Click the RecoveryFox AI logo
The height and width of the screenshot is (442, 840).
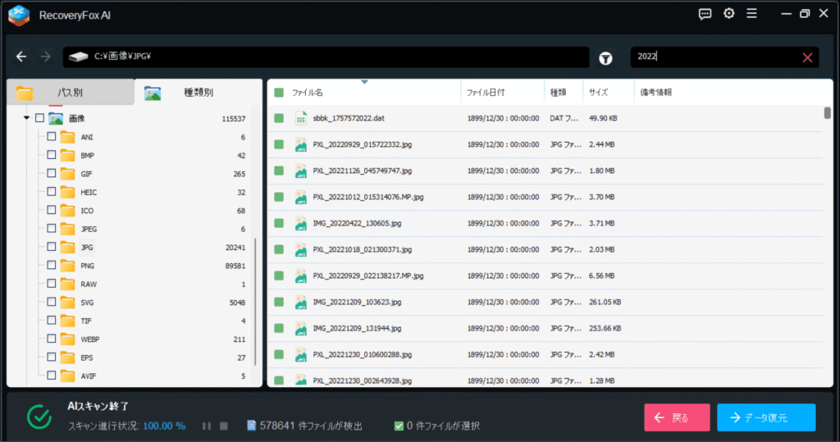(20, 15)
